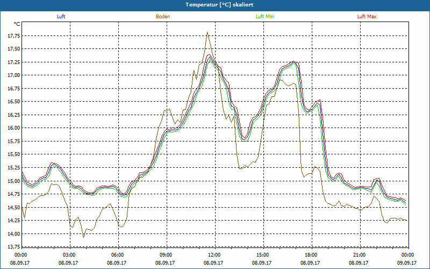
Task: Click the 17,25 y-axis value
Action: (x=14, y=62)
